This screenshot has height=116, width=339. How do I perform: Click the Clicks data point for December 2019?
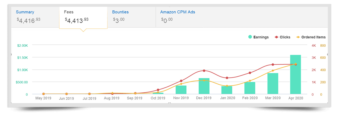click(204, 71)
